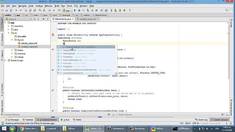Click Scroll from Source target icon
The image size is (235, 132).
(35, 19)
